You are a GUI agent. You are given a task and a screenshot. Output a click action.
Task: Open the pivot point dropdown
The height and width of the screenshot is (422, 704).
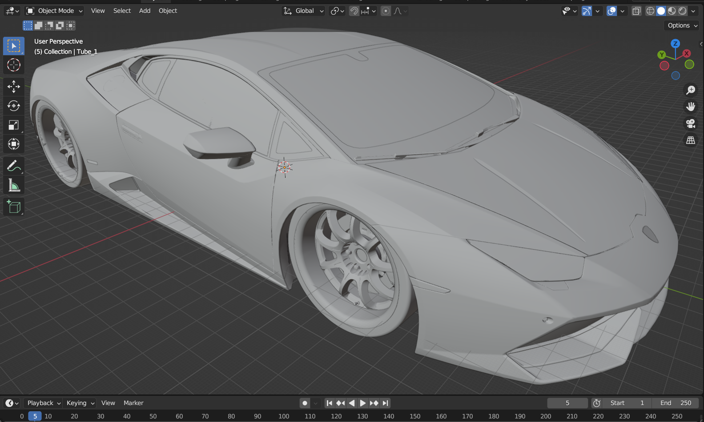(338, 11)
